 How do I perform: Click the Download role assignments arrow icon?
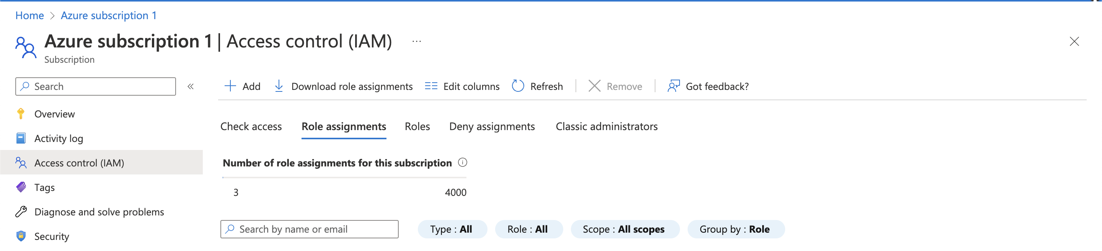[x=279, y=86]
